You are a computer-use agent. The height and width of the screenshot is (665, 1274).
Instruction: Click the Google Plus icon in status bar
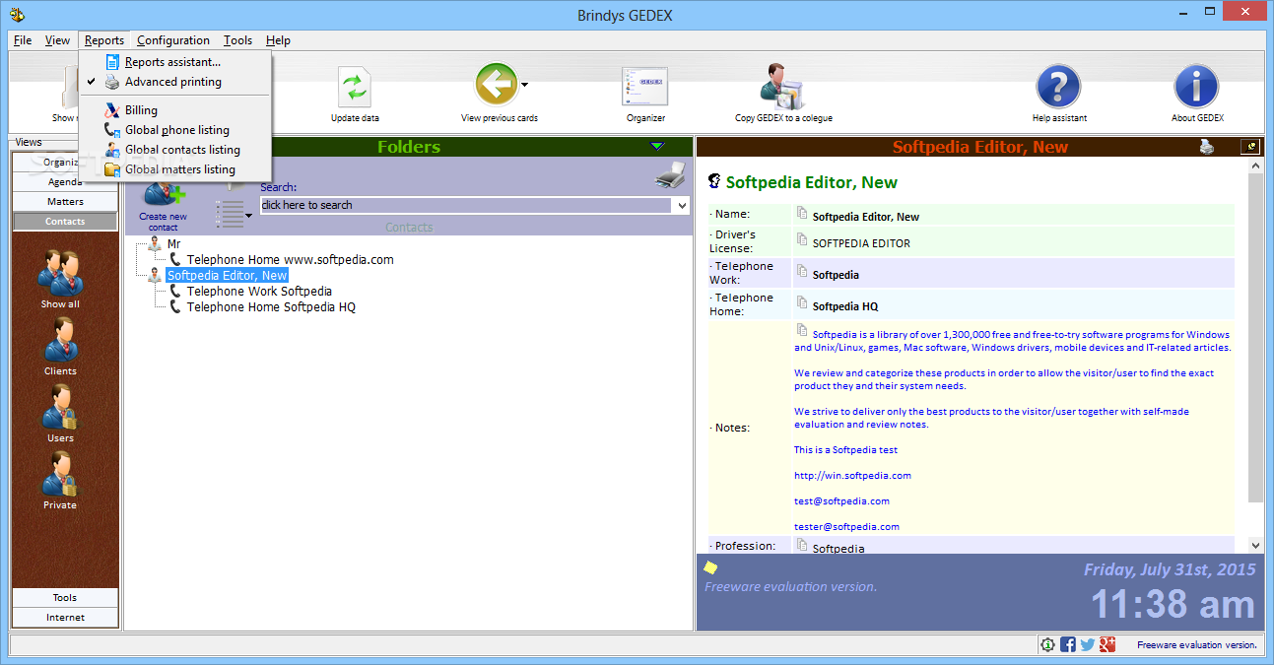[1107, 644]
